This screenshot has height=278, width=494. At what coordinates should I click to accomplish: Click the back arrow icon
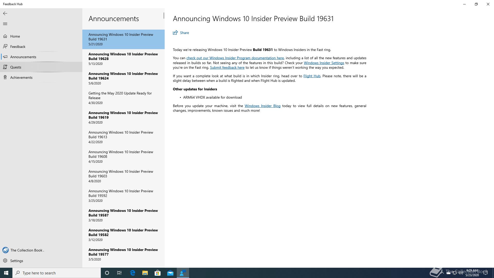pos(5,13)
